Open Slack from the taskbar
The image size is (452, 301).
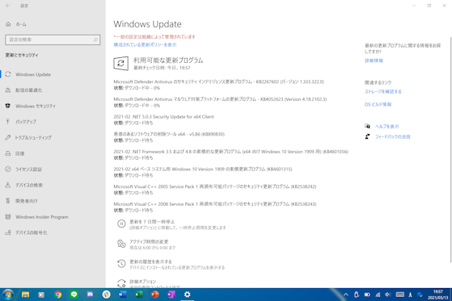[x=107, y=295]
